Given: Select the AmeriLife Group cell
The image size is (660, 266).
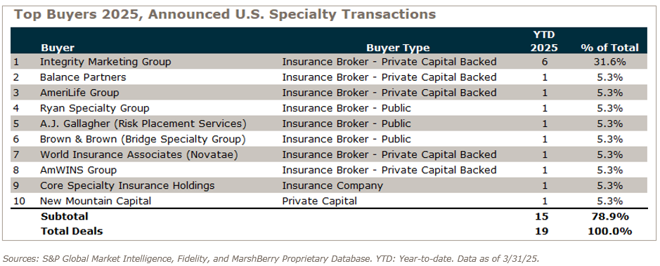Looking at the screenshot, I should pos(79,93).
